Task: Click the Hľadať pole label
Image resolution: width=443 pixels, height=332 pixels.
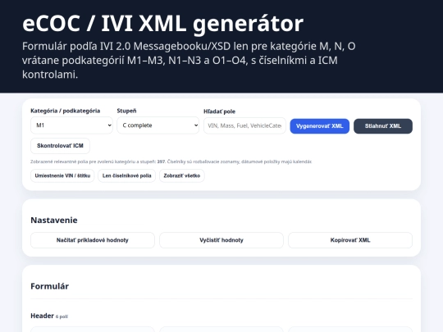Action: (x=220, y=111)
